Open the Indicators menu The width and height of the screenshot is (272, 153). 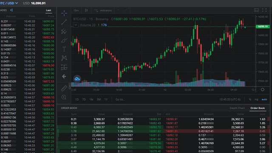coord(103,10)
